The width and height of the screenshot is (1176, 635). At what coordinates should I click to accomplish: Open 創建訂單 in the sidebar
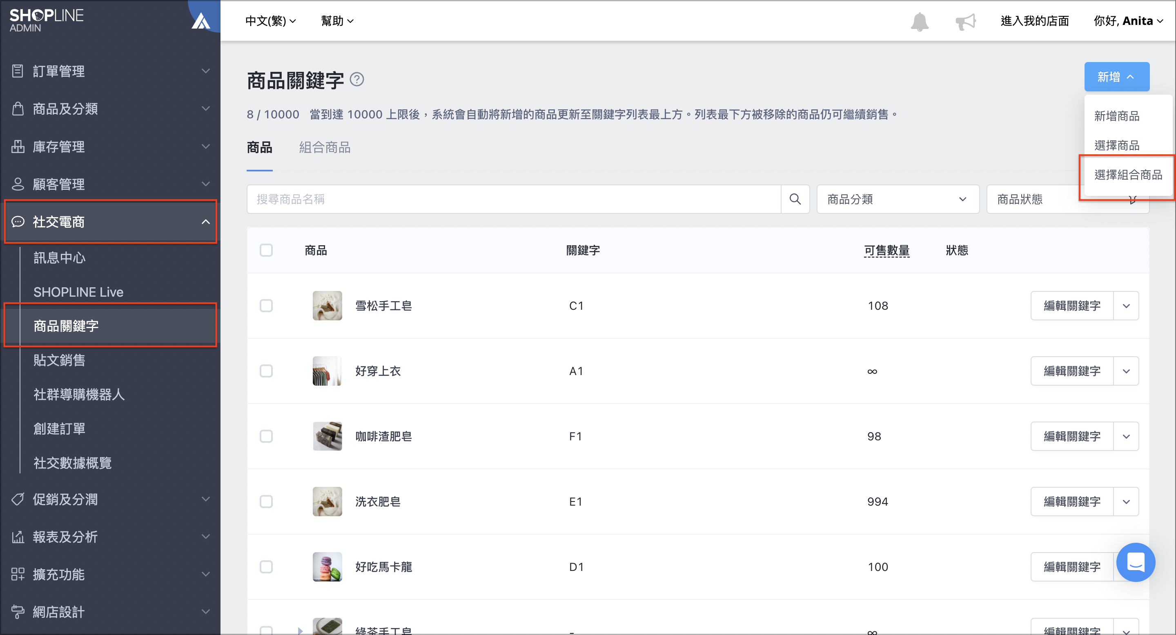pos(59,429)
